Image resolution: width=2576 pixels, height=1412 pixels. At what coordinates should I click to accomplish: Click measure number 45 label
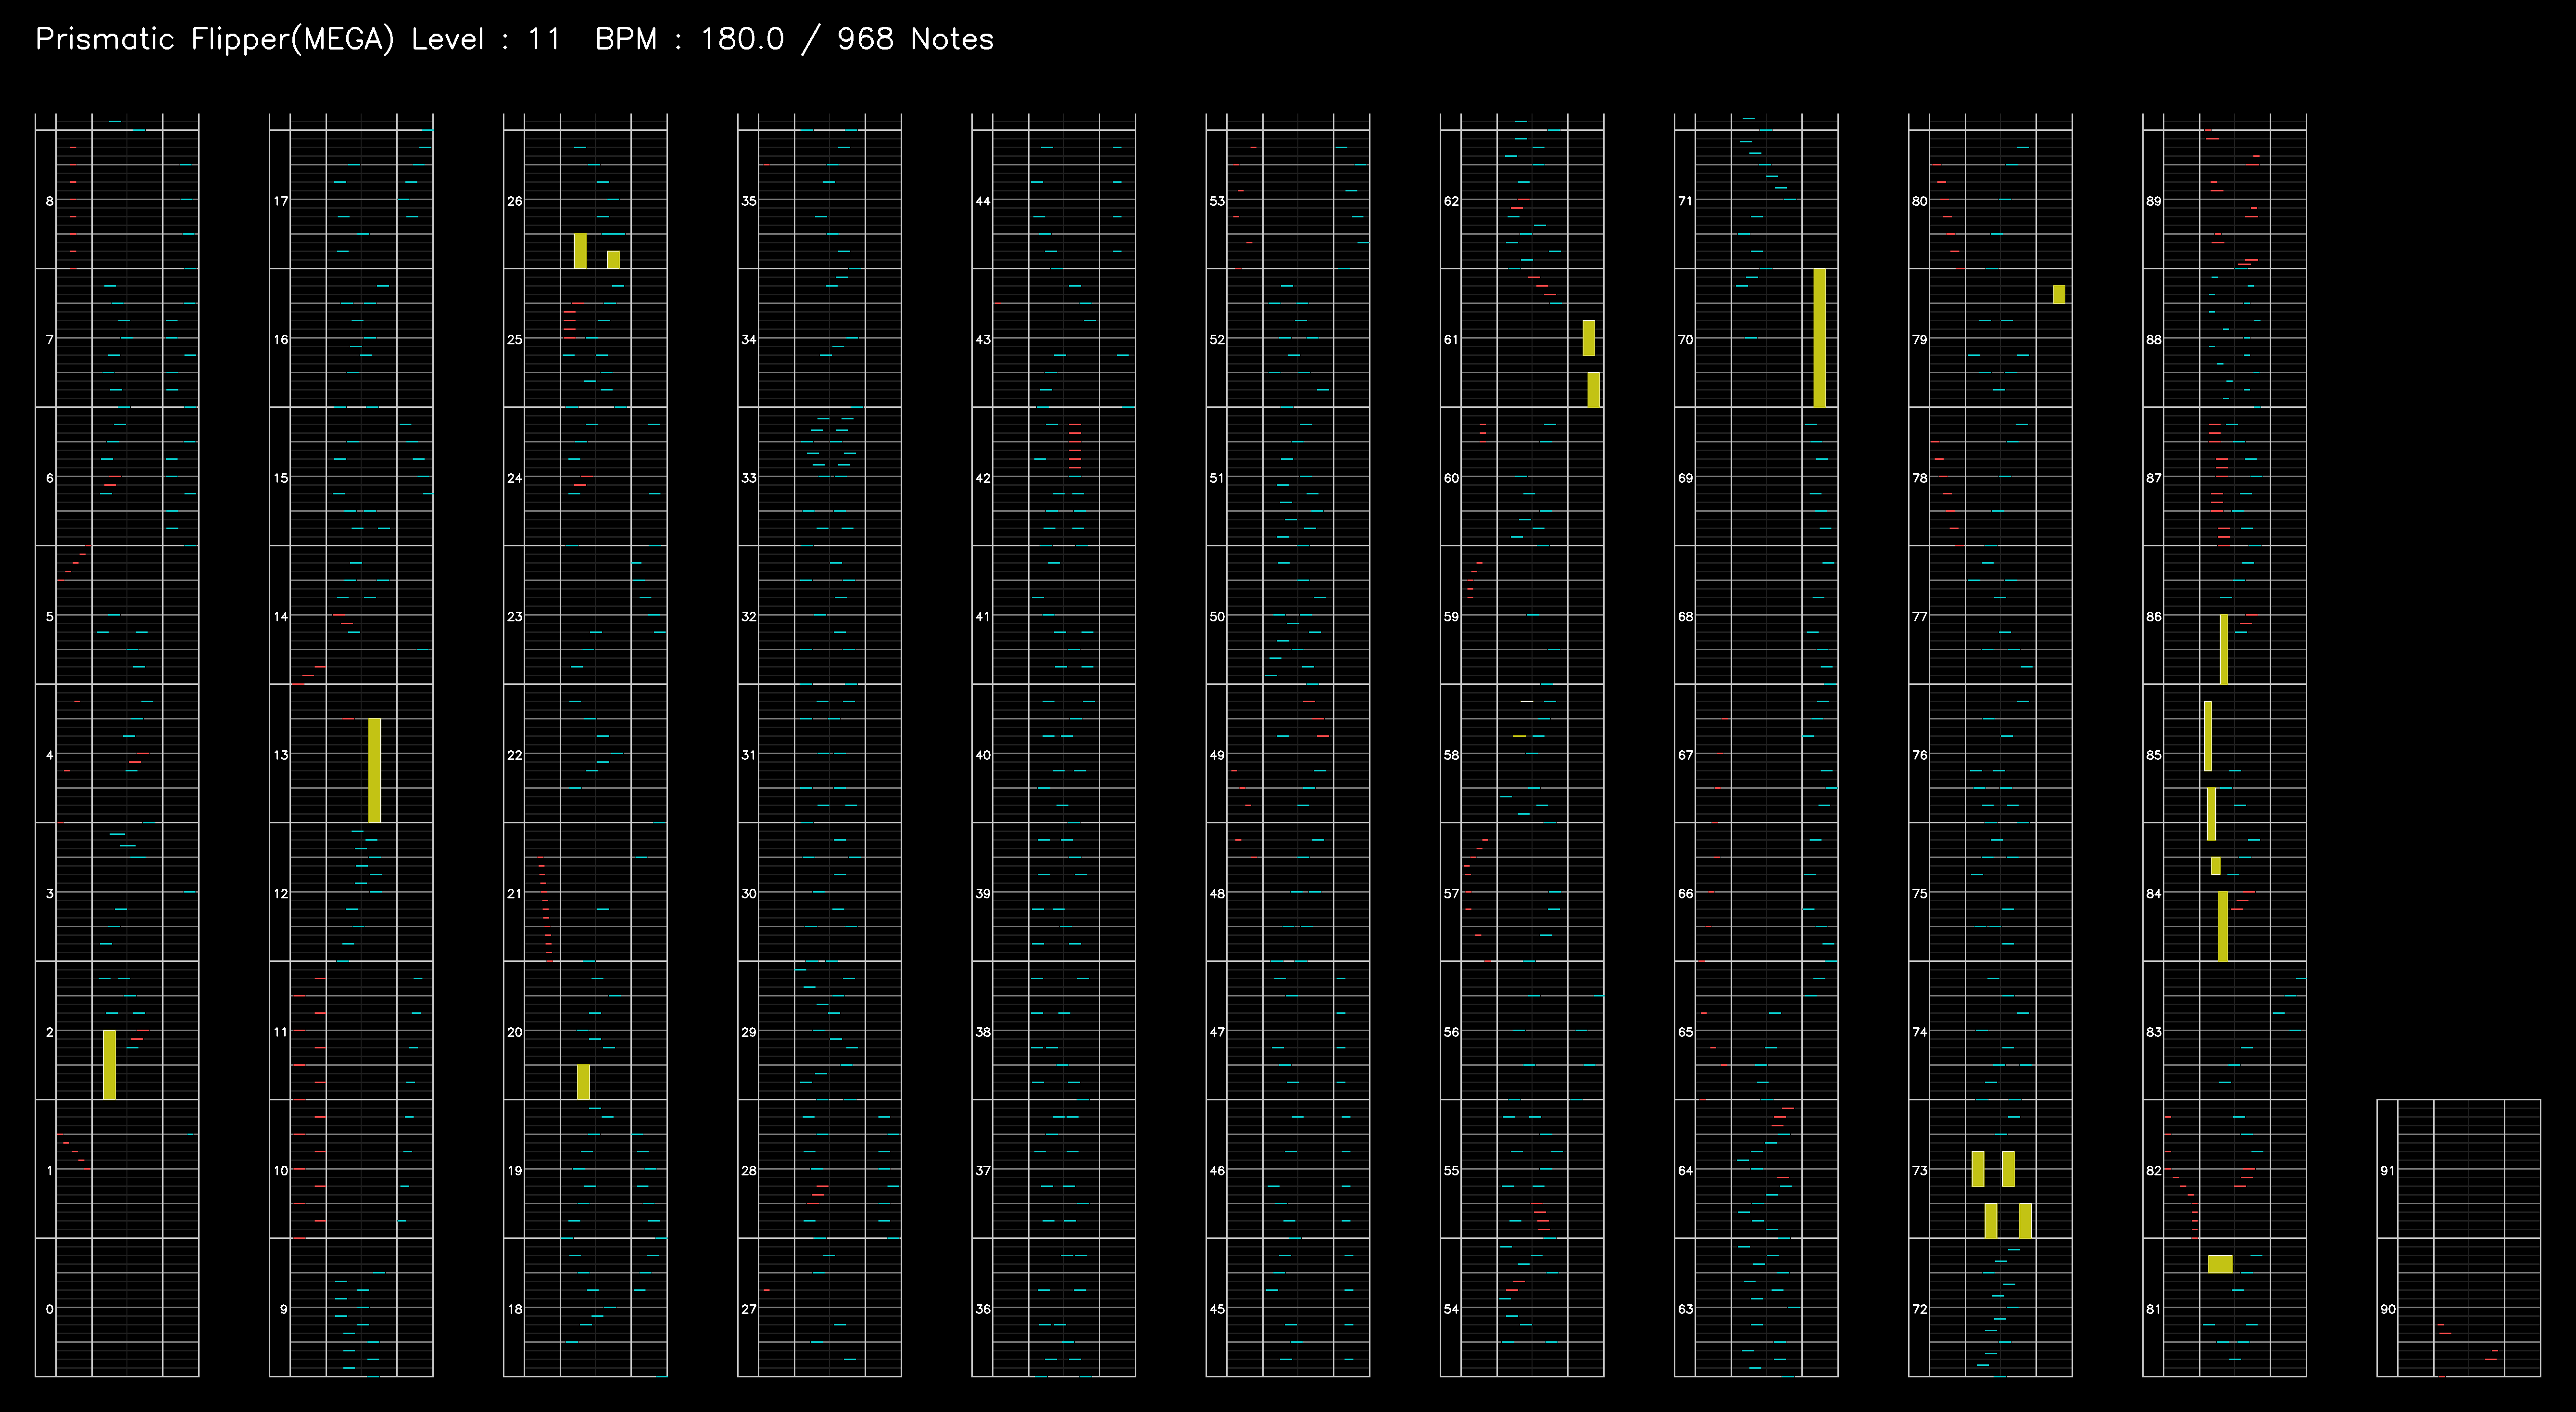tap(1217, 1309)
